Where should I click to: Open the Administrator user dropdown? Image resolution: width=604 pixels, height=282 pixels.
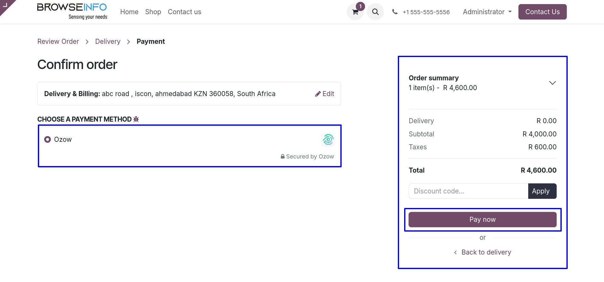coord(487,12)
